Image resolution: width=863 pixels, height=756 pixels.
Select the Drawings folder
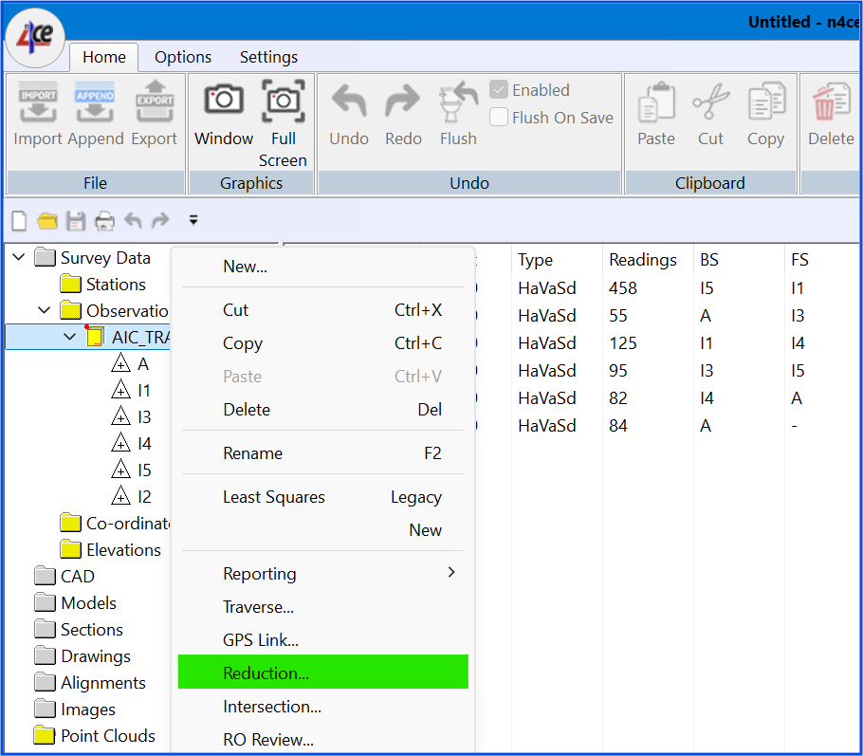pos(83,655)
